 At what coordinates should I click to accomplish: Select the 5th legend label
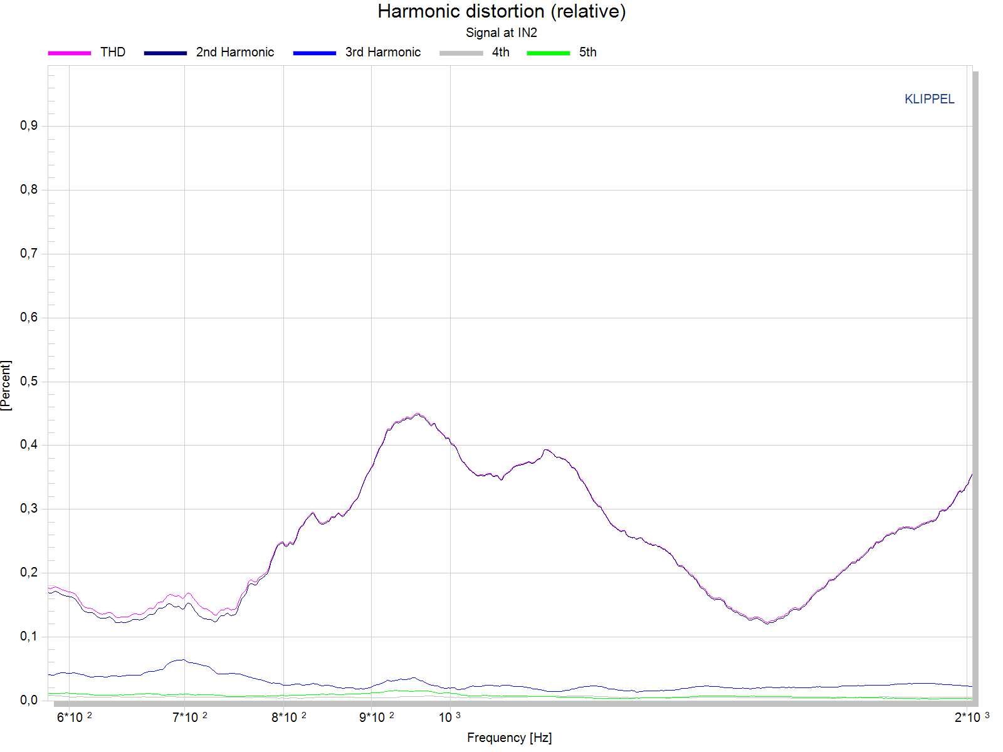(x=588, y=52)
